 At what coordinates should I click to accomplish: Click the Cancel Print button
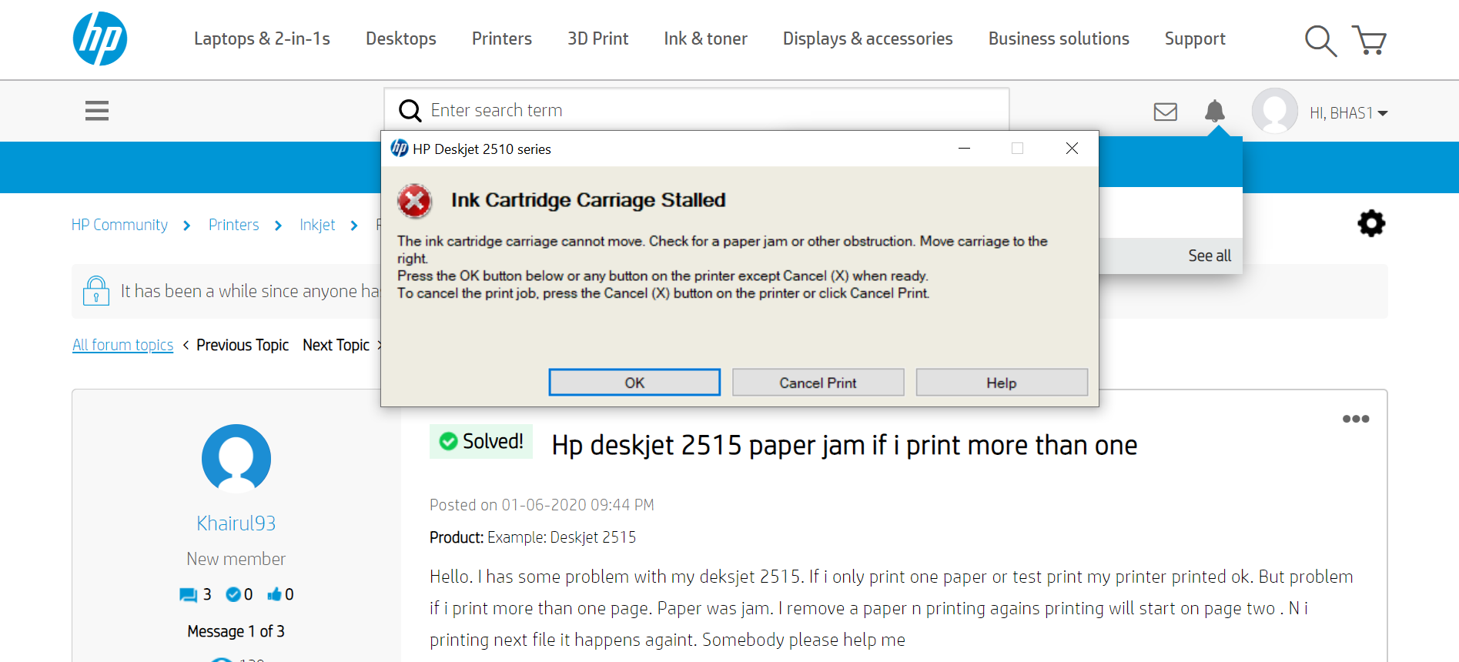point(818,383)
